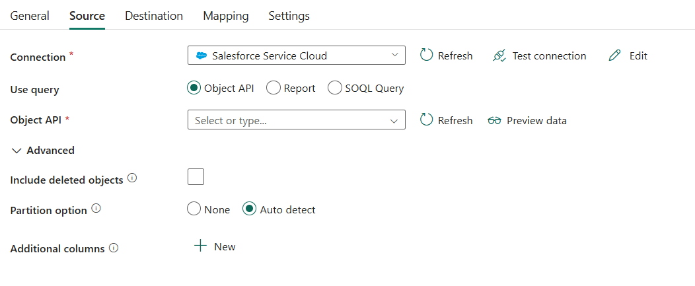Choose the SOQL Query radio option
695x286 pixels.
335,88
